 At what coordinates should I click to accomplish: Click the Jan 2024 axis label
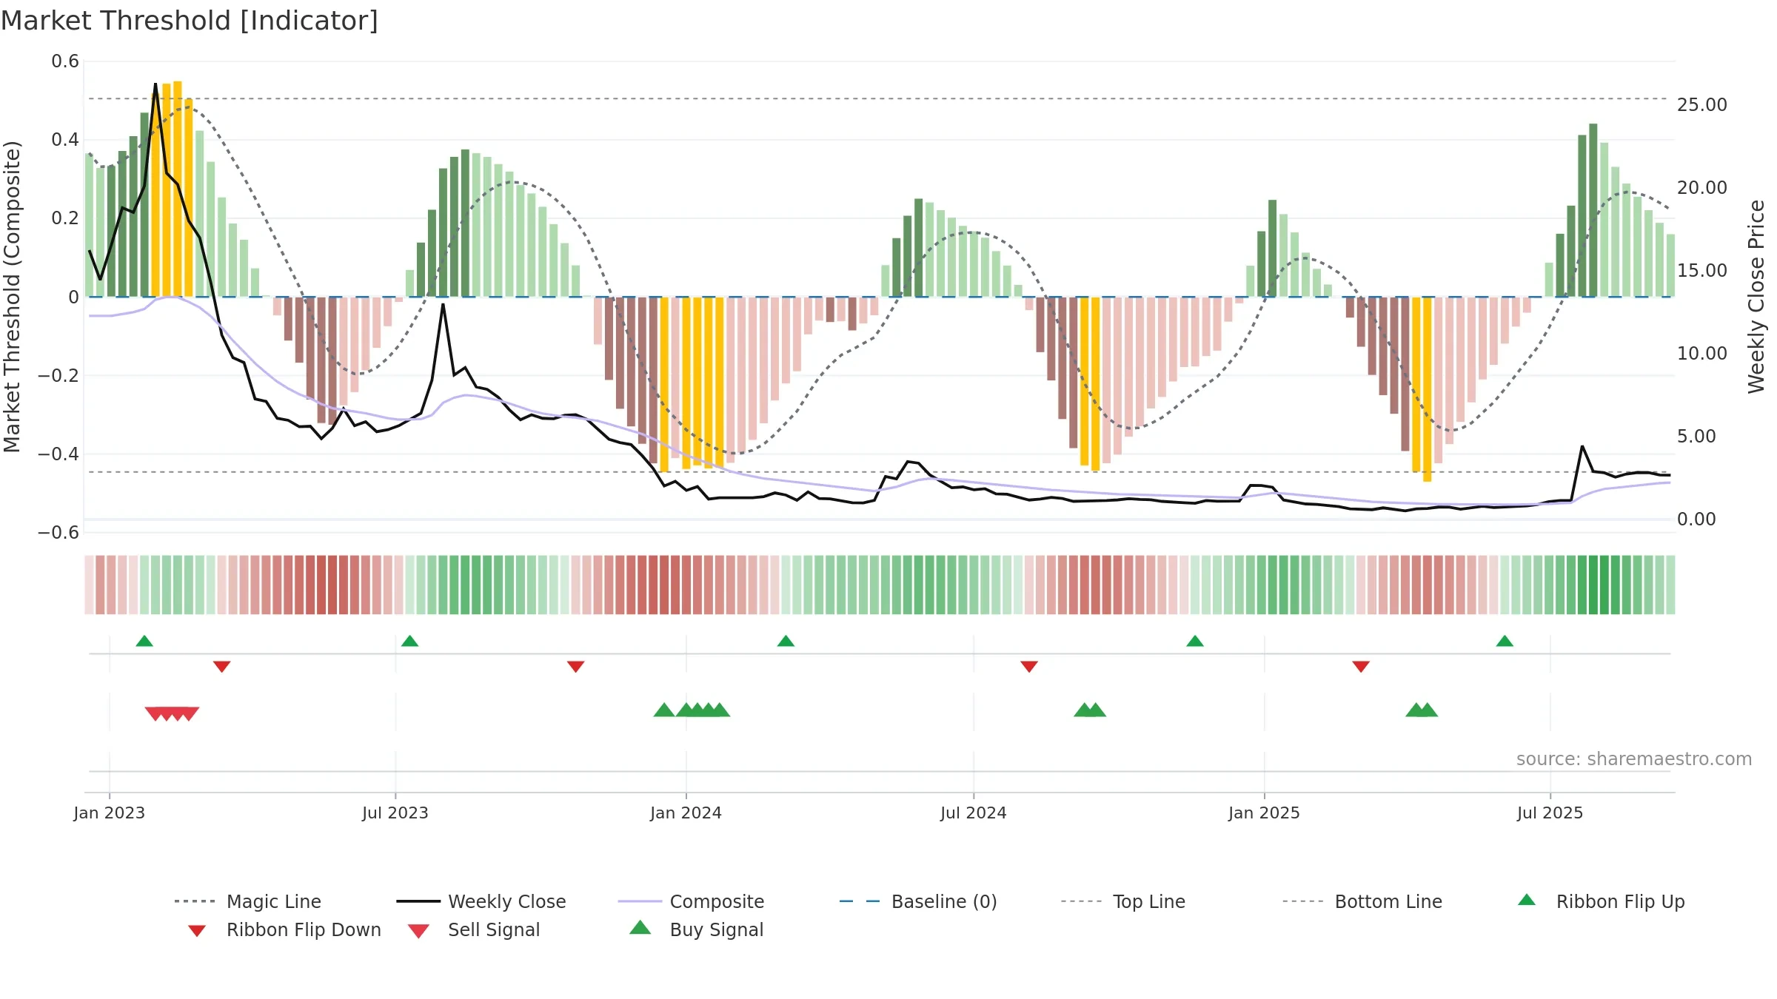(686, 813)
